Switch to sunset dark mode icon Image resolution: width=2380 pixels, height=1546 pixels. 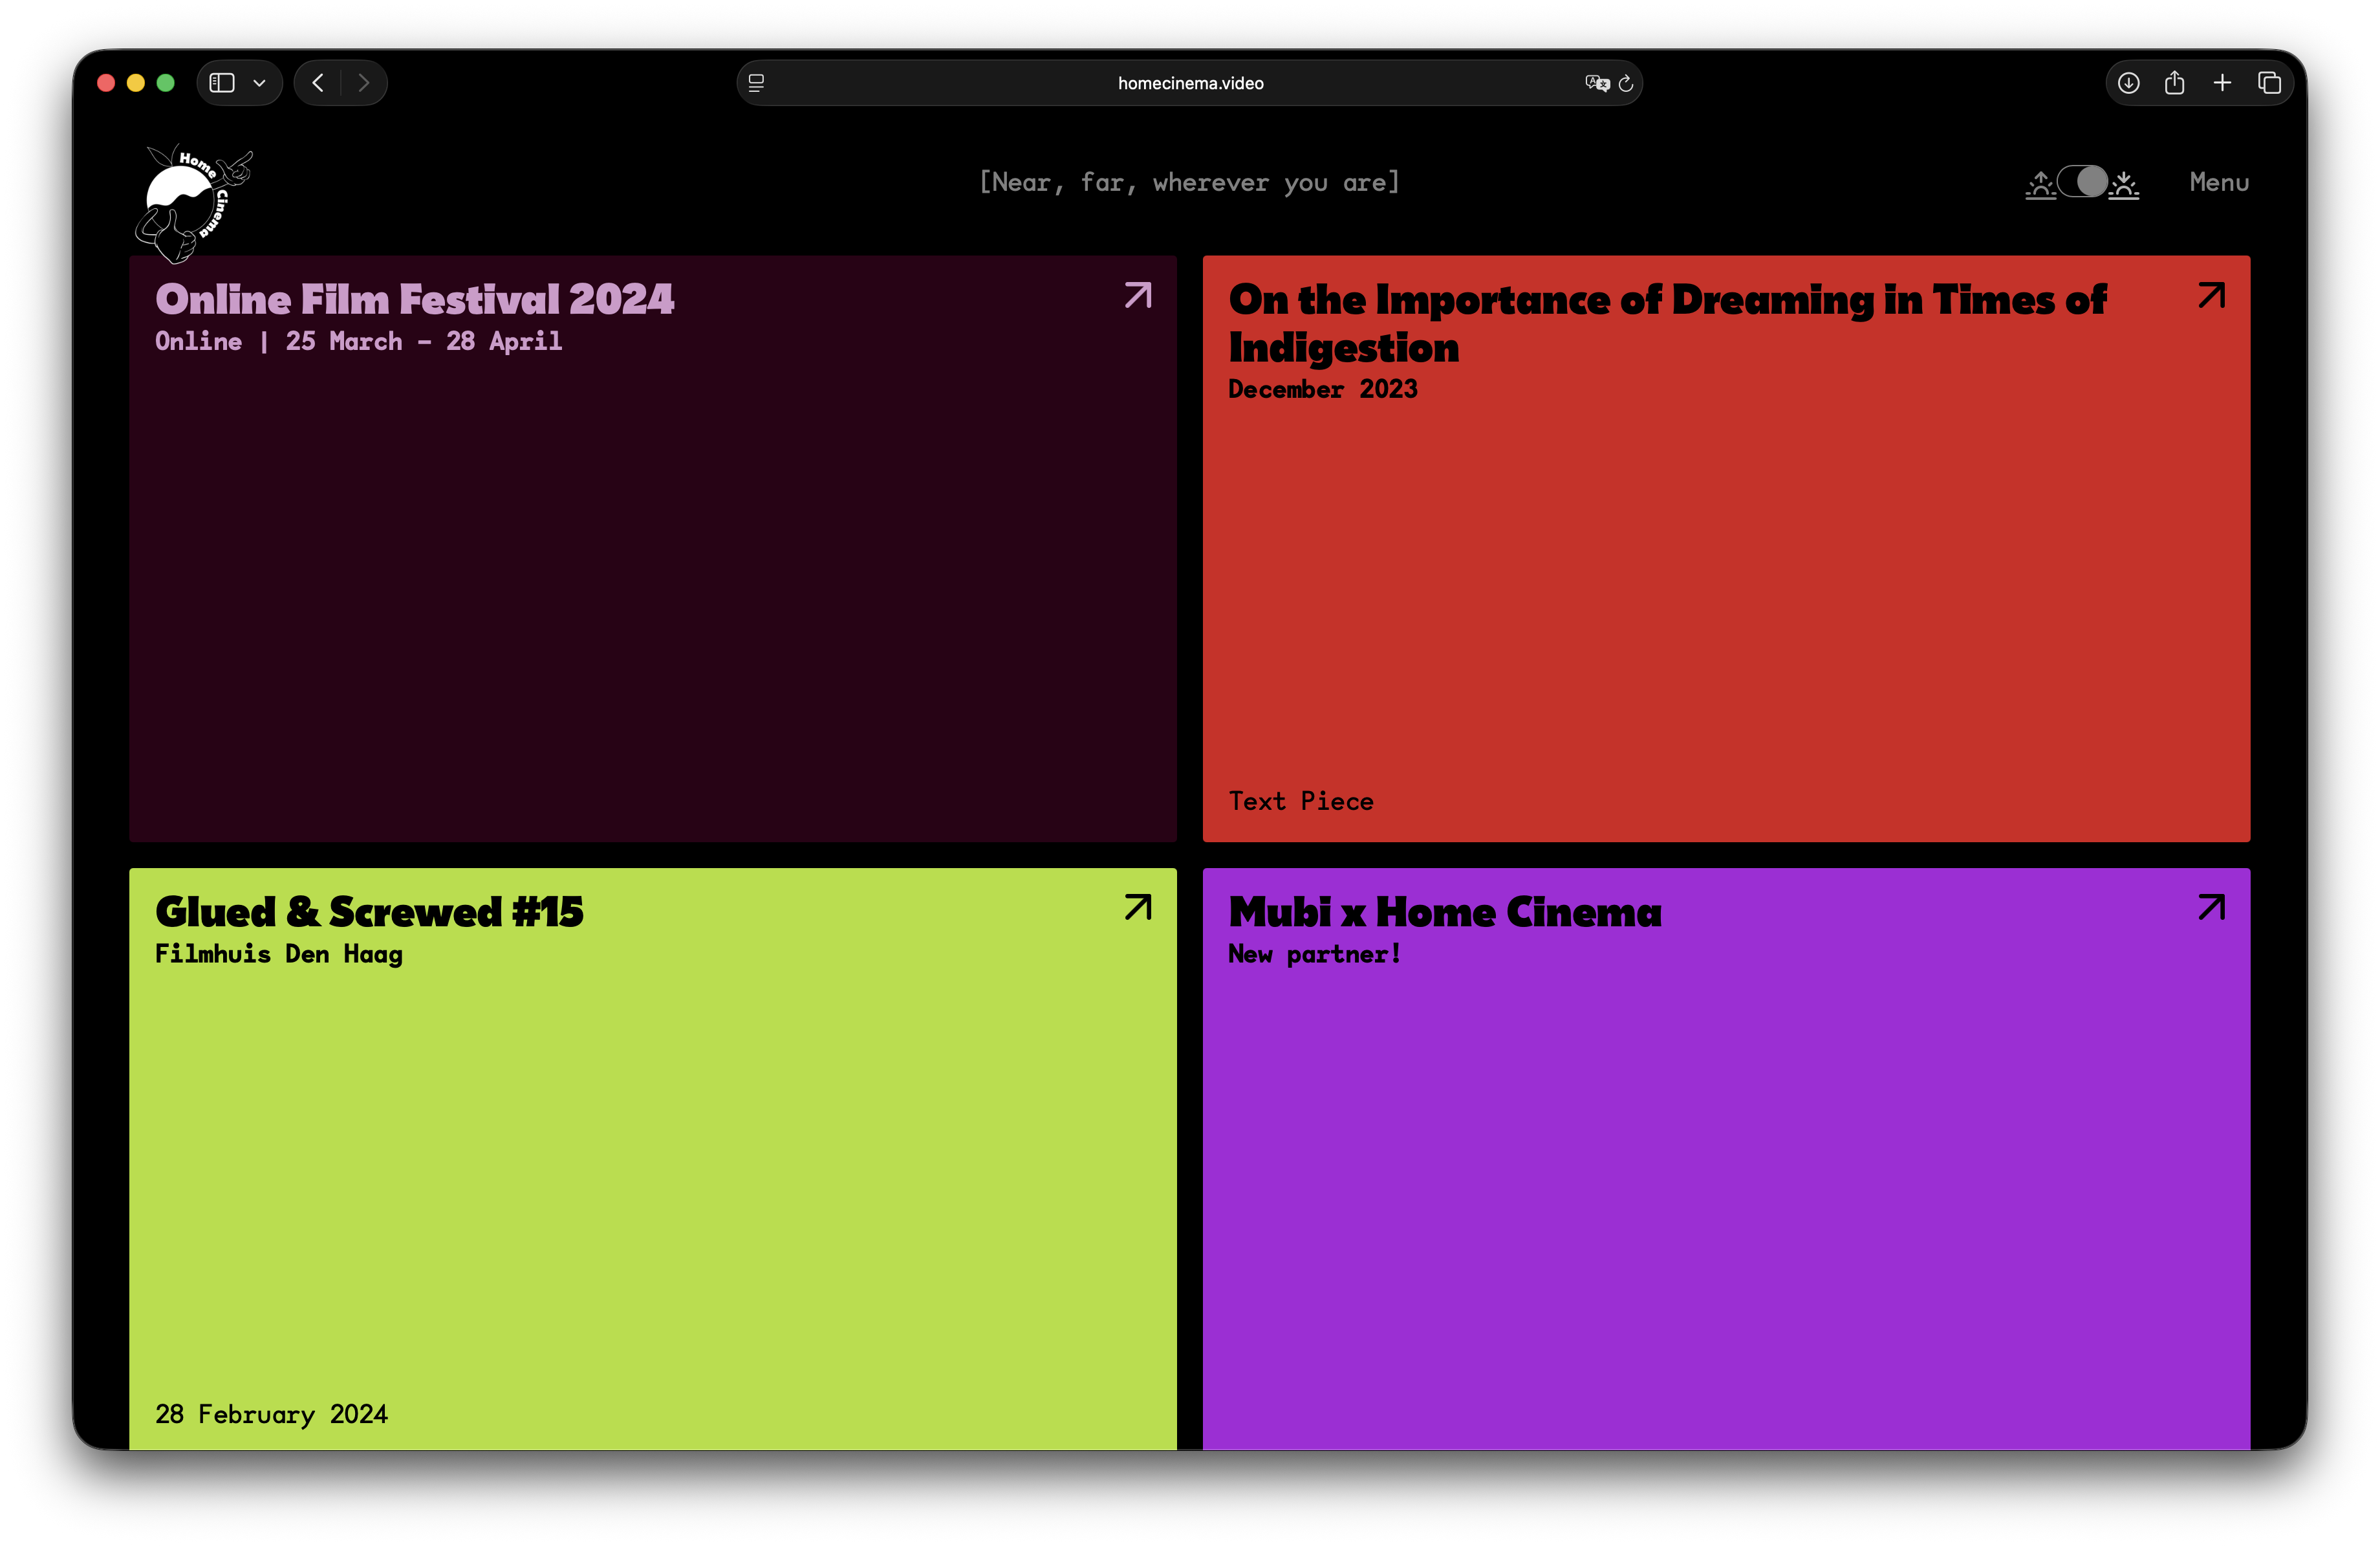point(2124,184)
